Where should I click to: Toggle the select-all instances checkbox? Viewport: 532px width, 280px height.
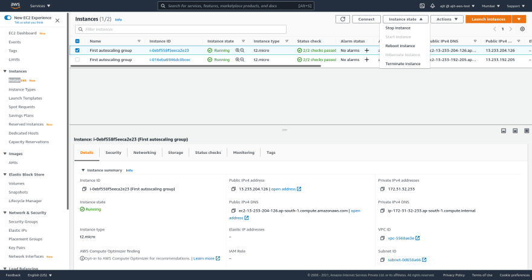(x=77, y=41)
